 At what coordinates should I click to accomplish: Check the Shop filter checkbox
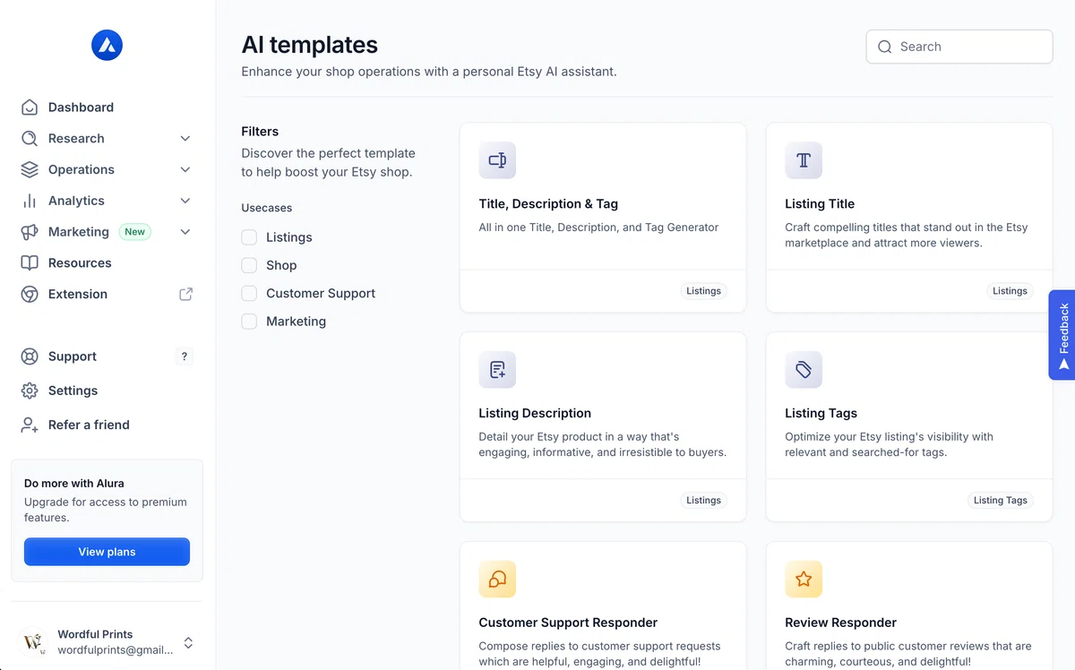(x=249, y=265)
